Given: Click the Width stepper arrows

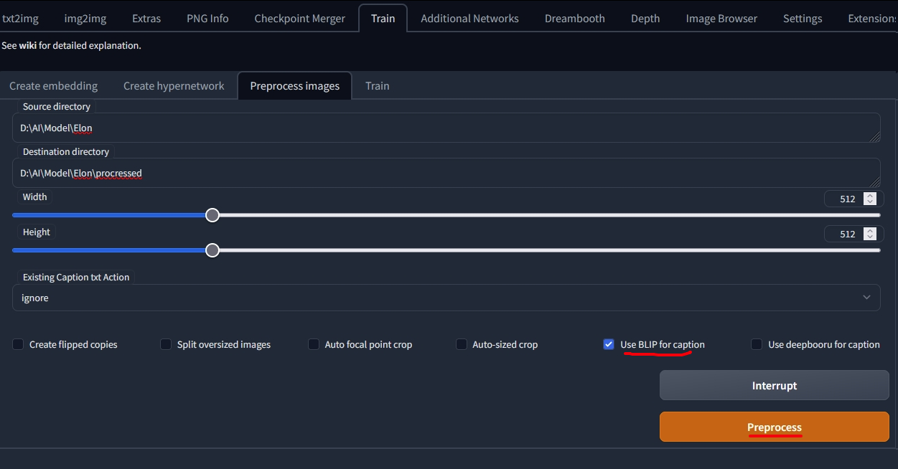Looking at the screenshot, I should (870, 199).
